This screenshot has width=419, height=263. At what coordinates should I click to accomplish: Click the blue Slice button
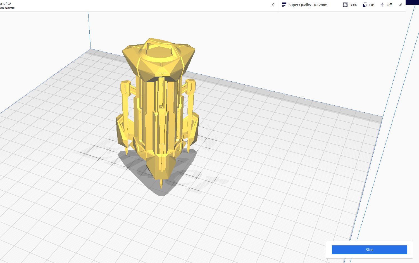pos(369,250)
